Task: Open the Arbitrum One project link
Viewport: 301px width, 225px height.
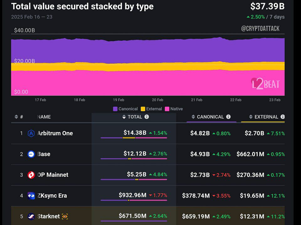Action: point(55,133)
